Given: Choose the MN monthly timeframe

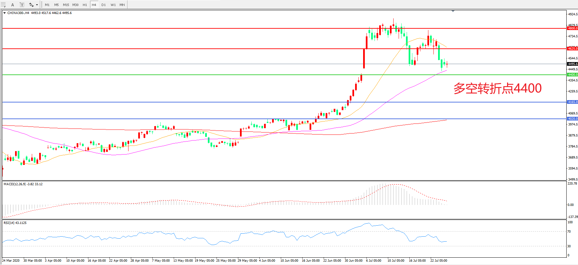Looking at the screenshot, I should (x=122, y=5).
